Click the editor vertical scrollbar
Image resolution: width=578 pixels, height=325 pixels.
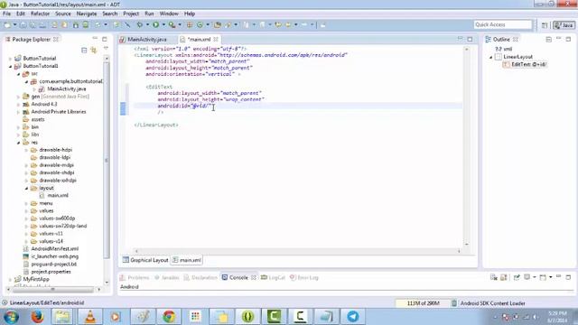coord(467,146)
